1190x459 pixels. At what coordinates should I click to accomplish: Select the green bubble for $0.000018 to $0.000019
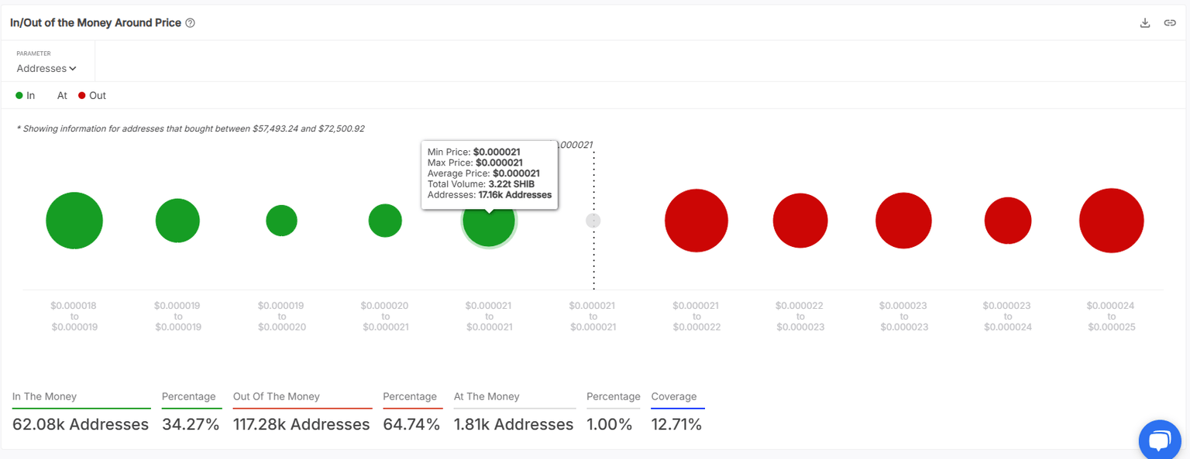74,221
